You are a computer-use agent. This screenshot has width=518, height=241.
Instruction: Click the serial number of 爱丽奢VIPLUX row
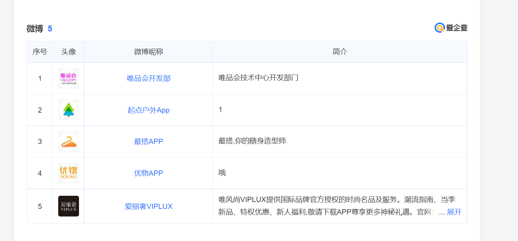pos(40,206)
